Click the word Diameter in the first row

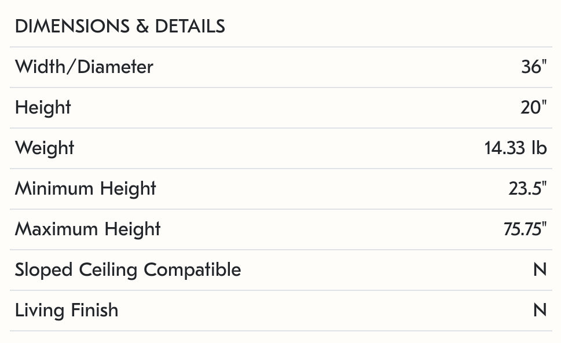click(115, 67)
